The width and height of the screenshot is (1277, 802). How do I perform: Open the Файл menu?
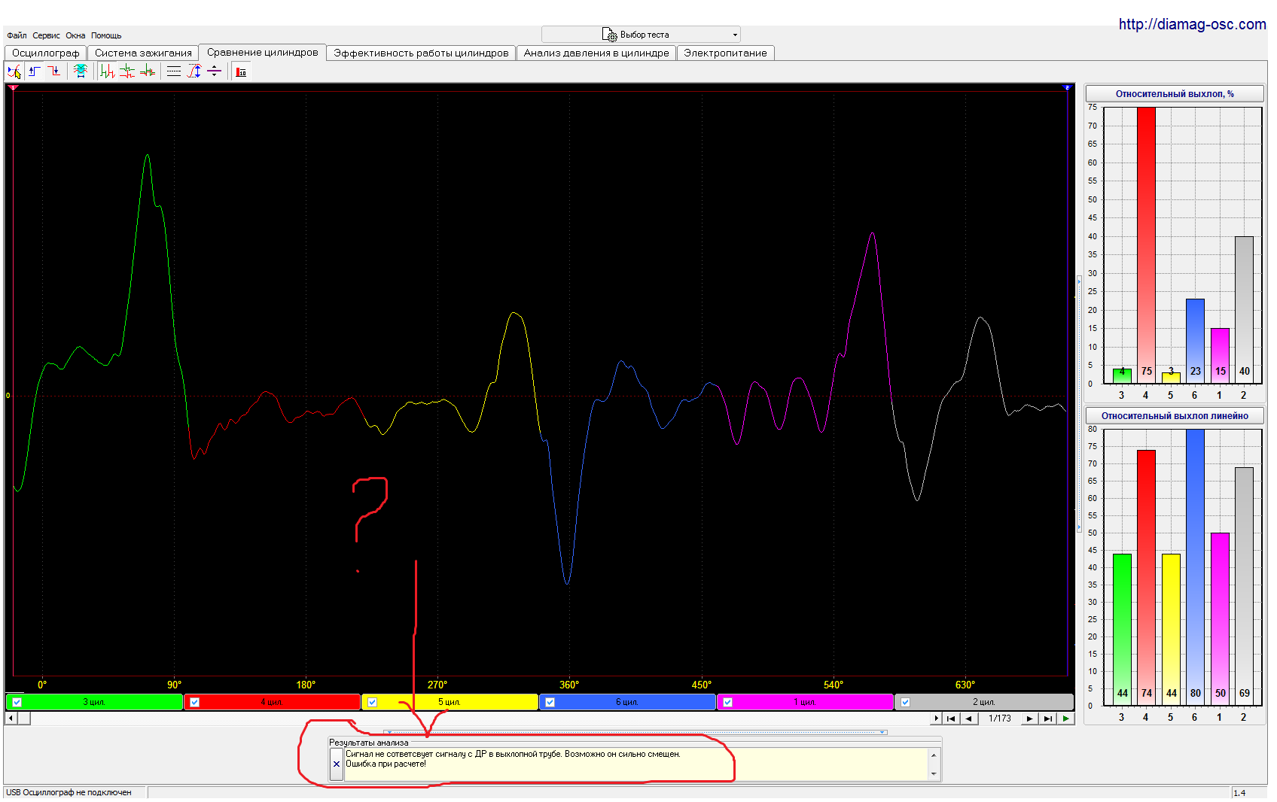(17, 35)
